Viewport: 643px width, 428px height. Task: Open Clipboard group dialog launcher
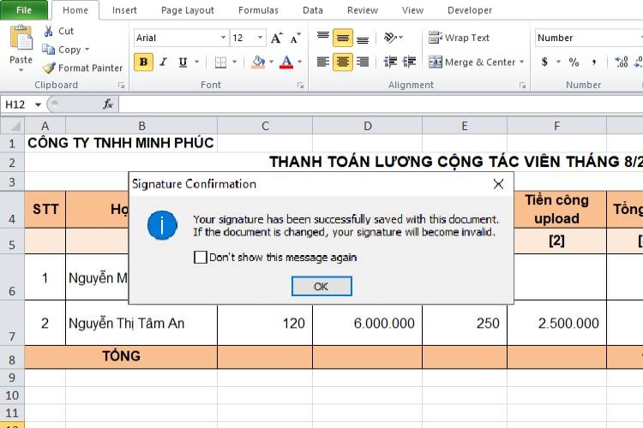[x=121, y=86]
